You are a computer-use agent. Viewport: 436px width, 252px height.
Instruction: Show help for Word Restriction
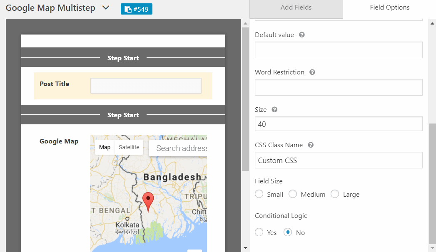click(312, 72)
